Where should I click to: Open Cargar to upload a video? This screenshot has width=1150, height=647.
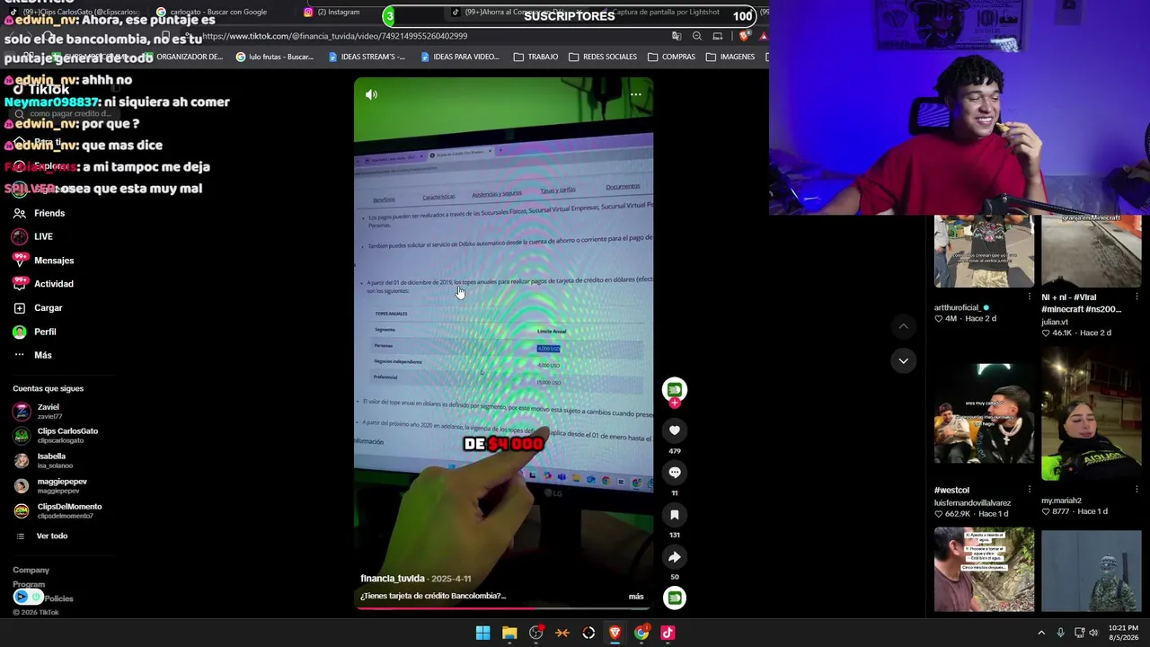(38, 308)
